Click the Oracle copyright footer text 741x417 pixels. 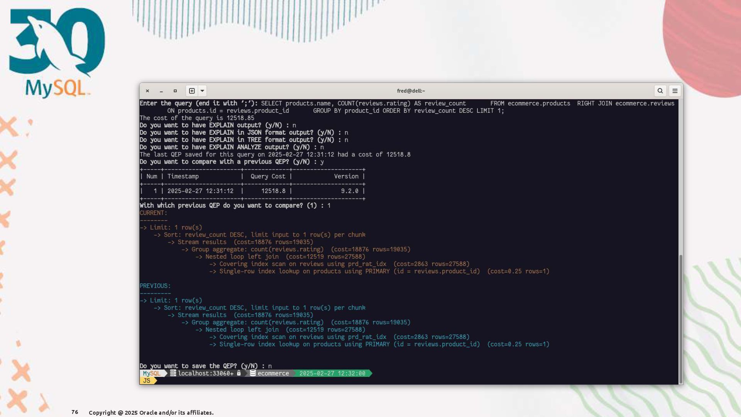[x=151, y=413]
